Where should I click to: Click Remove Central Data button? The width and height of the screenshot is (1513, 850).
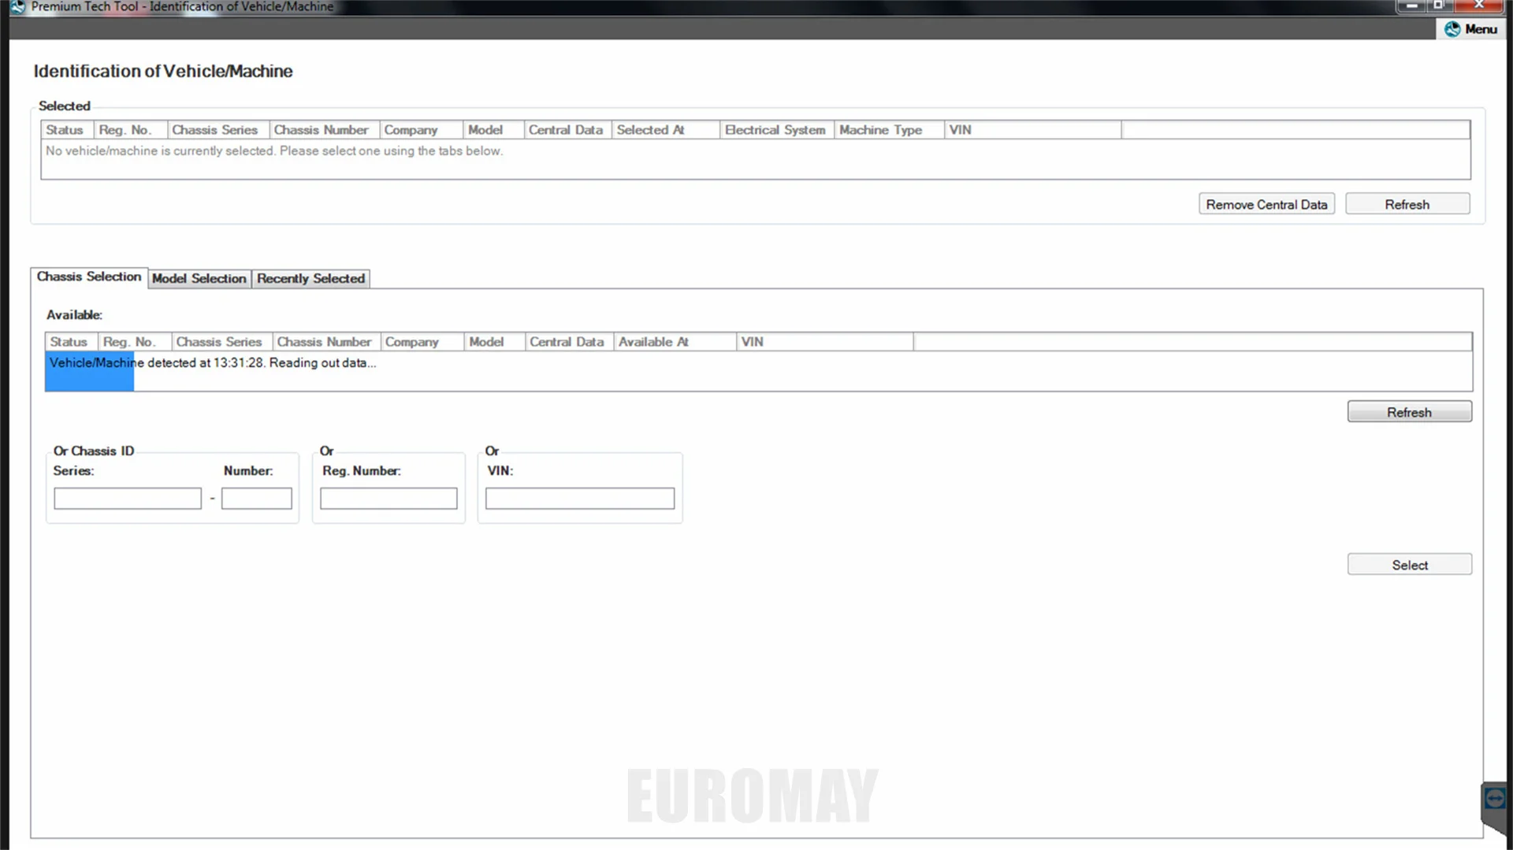click(1266, 204)
